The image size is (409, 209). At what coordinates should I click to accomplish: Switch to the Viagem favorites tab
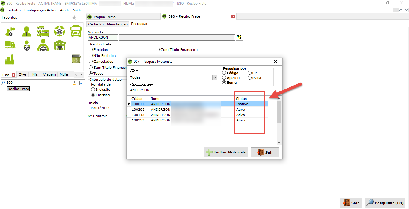pyautogui.click(x=49, y=74)
